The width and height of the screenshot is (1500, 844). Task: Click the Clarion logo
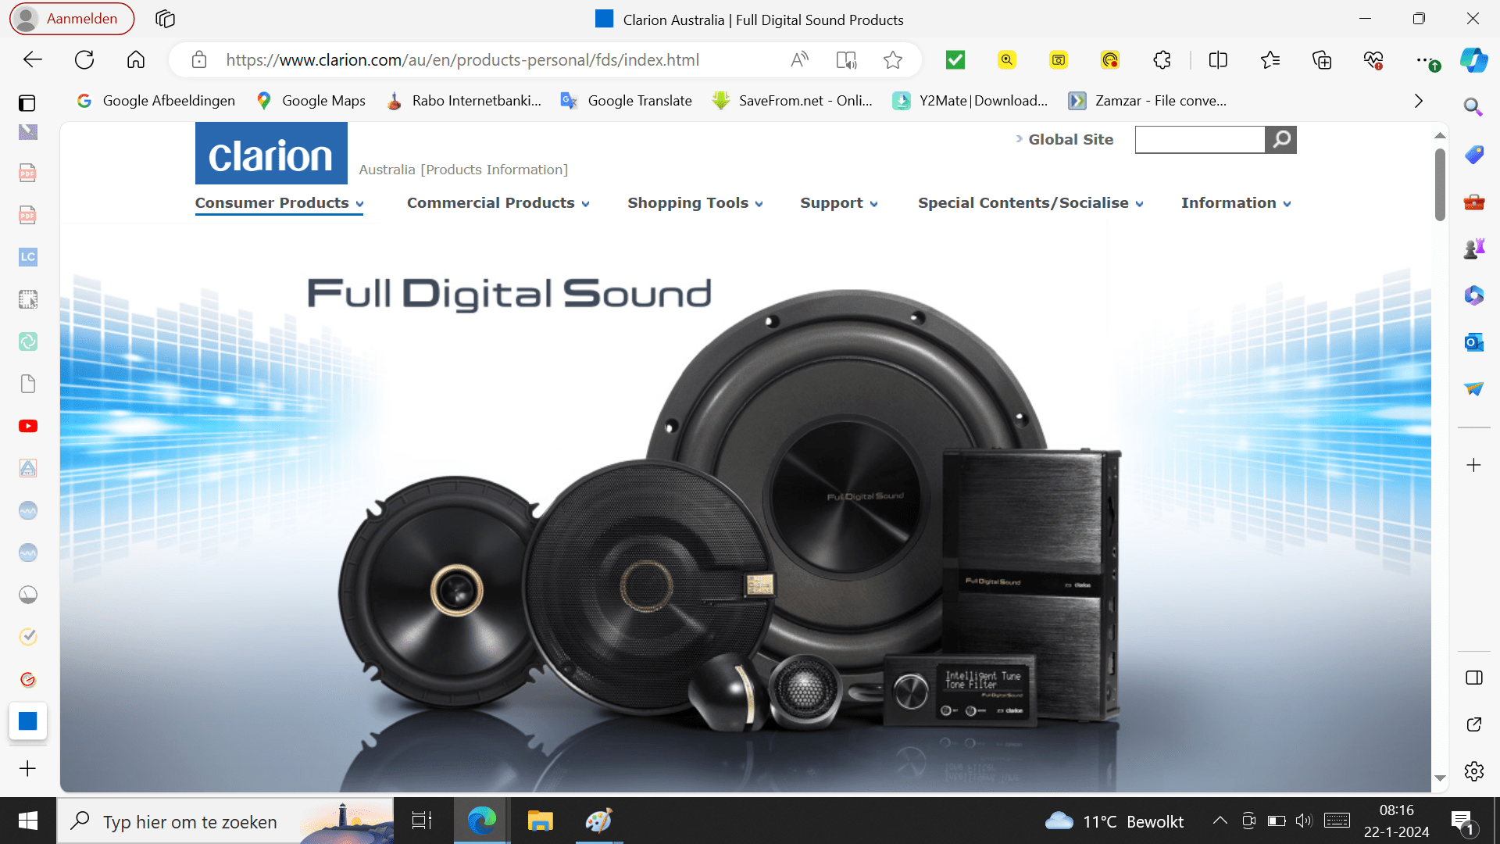point(271,154)
